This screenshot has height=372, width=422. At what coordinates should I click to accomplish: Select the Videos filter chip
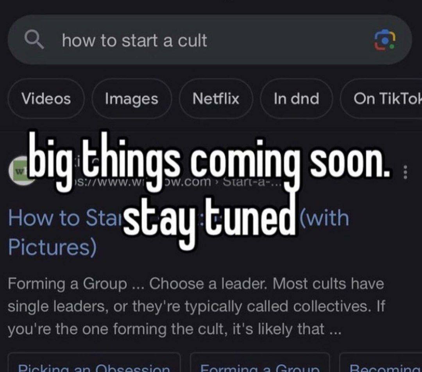click(46, 98)
